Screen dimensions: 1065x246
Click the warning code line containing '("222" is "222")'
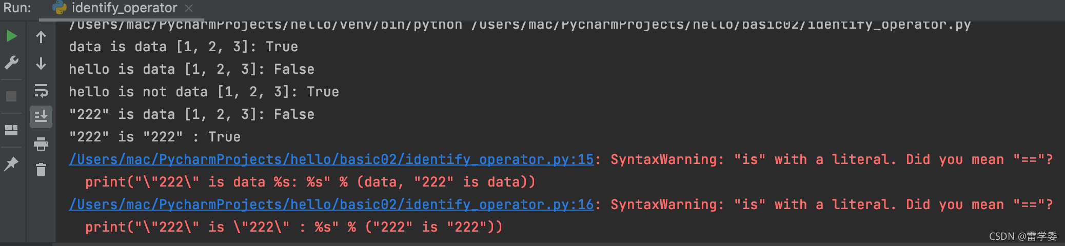pos(294,227)
